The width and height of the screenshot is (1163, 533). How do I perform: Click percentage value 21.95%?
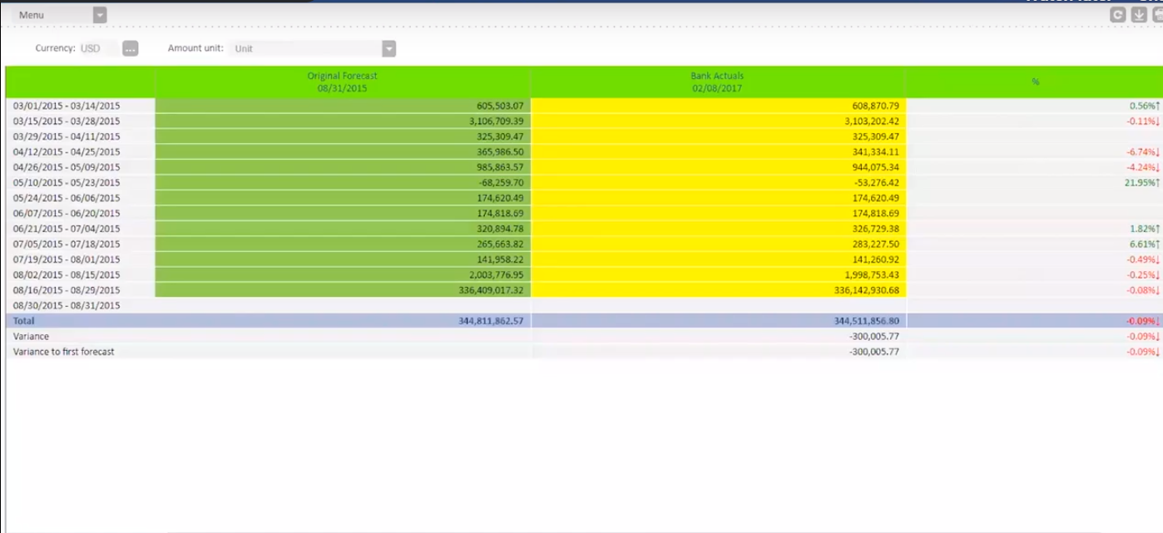1142,182
